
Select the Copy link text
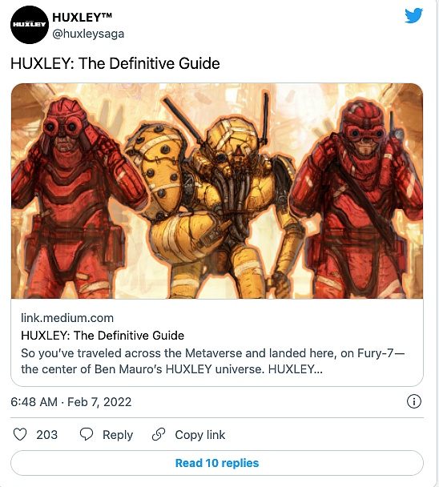pos(200,434)
